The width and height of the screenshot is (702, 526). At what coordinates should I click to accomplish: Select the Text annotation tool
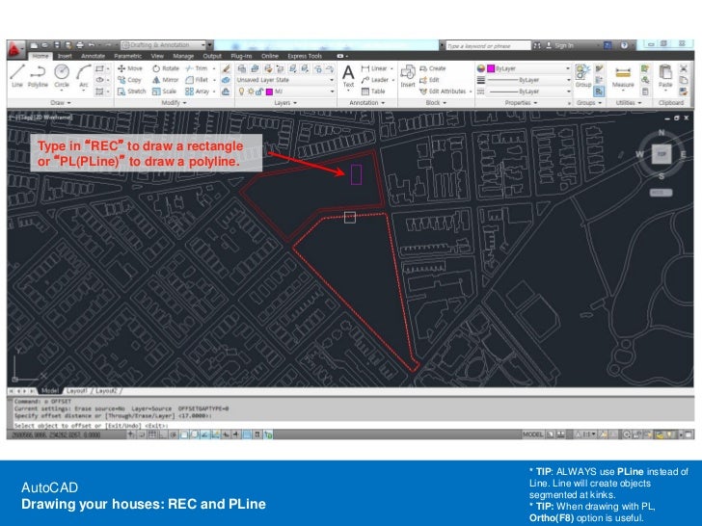[348, 75]
